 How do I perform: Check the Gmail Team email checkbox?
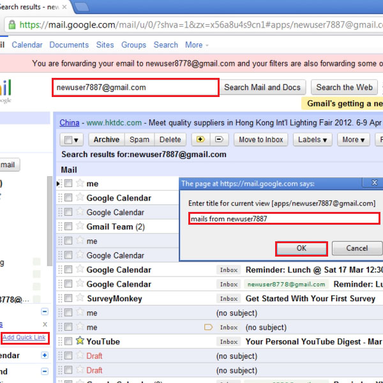click(68, 226)
